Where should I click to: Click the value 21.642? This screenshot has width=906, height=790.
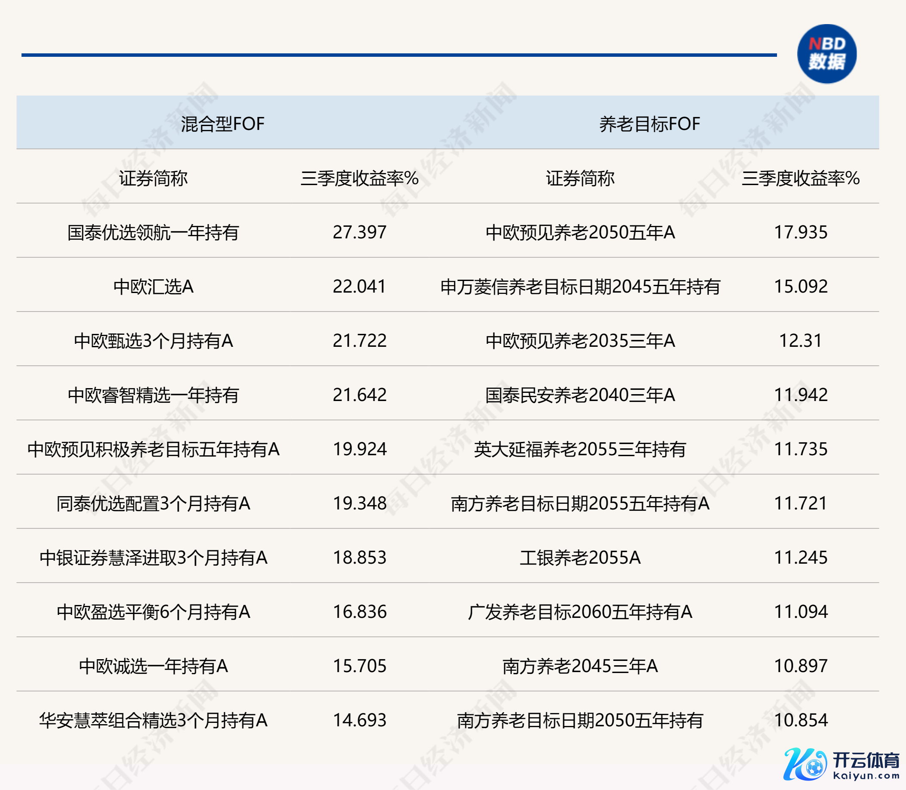360,395
